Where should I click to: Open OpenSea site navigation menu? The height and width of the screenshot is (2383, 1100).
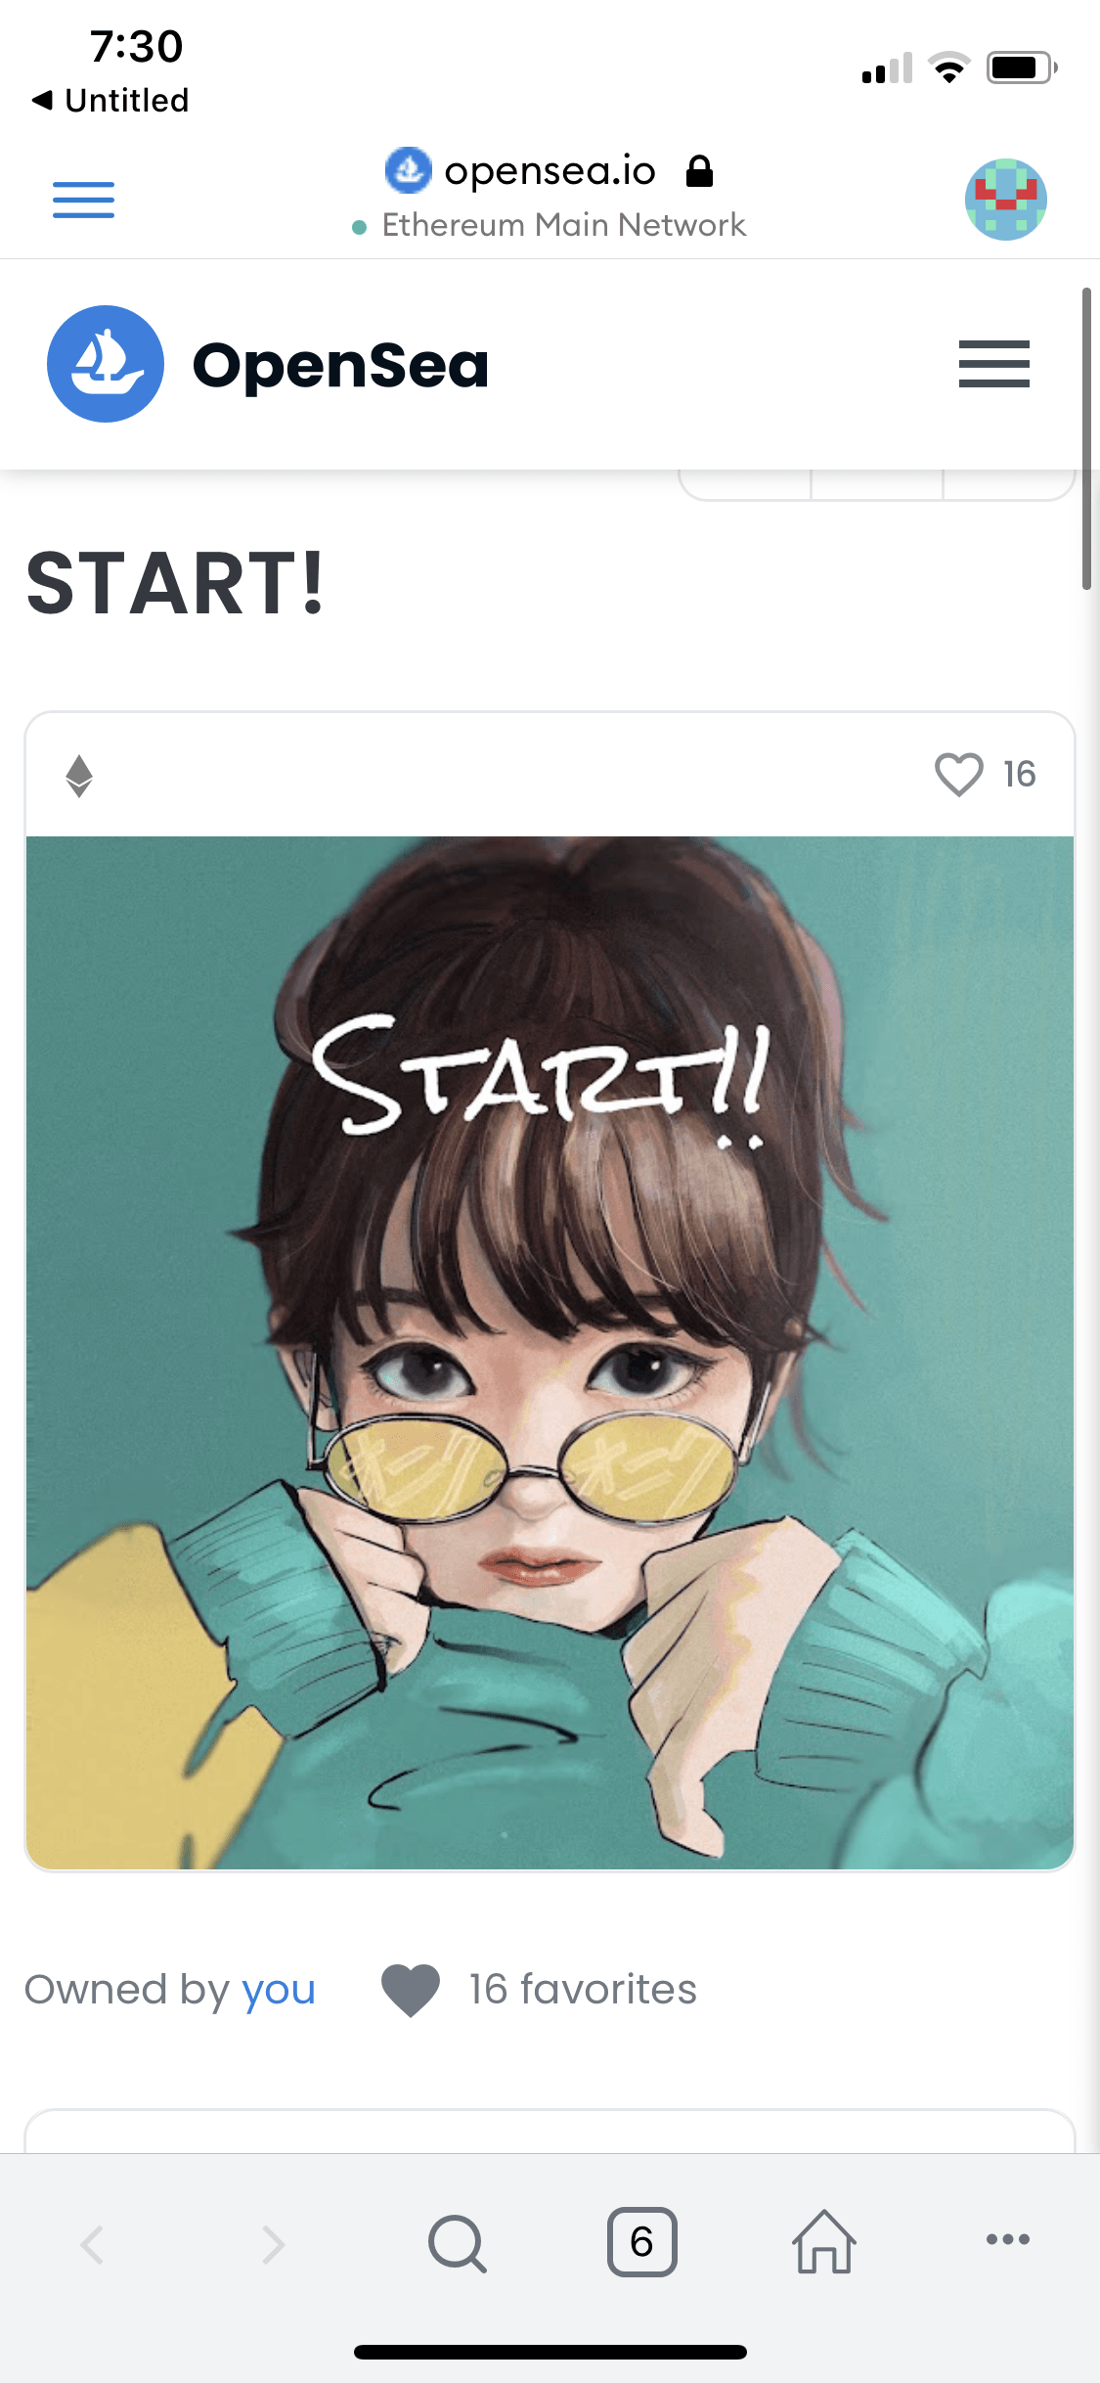(x=993, y=364)
